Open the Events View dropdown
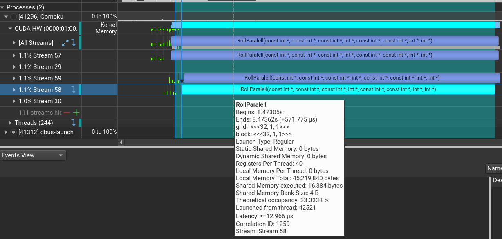 33,155
